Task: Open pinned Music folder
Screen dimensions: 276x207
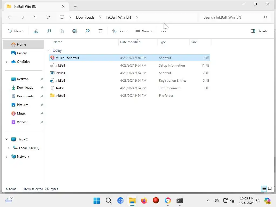Action: (x=21, y=113)
